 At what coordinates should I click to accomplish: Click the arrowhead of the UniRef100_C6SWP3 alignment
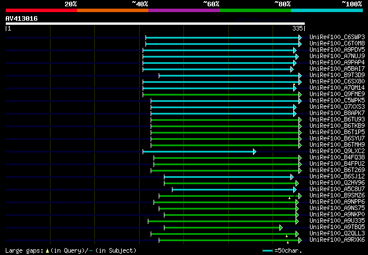(x=300, y=37)
